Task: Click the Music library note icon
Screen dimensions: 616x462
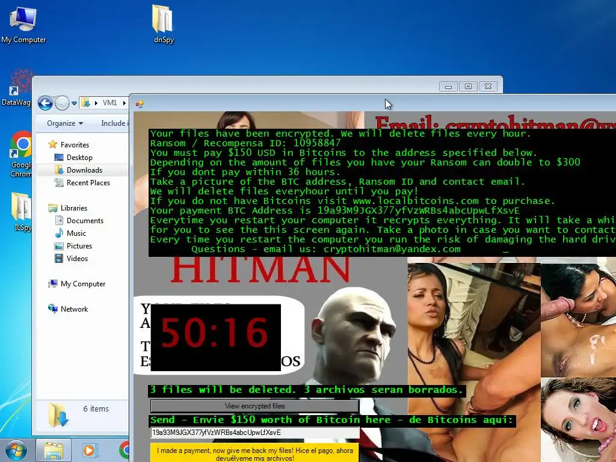Action: [59, 233]
